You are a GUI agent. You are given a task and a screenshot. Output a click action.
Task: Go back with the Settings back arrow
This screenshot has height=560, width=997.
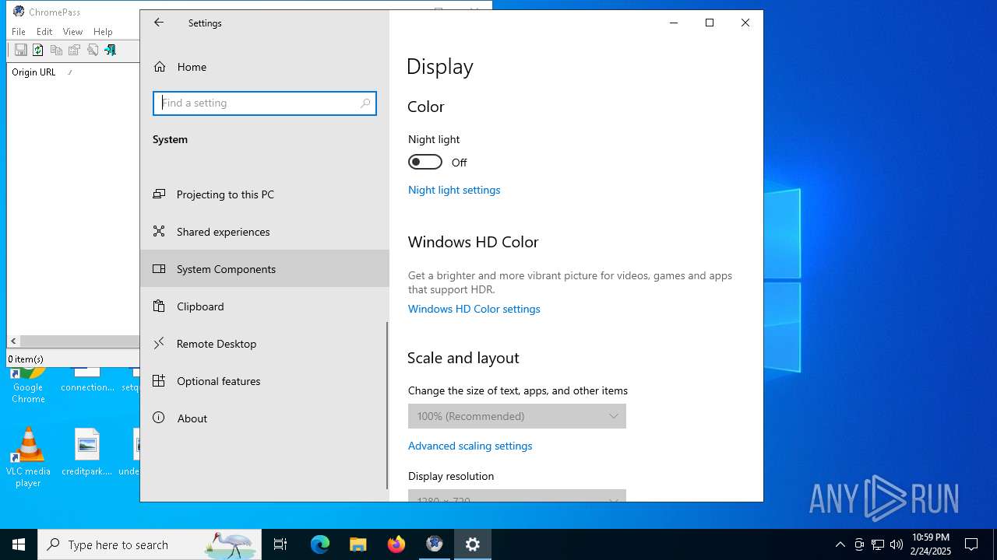pos(159,23)
